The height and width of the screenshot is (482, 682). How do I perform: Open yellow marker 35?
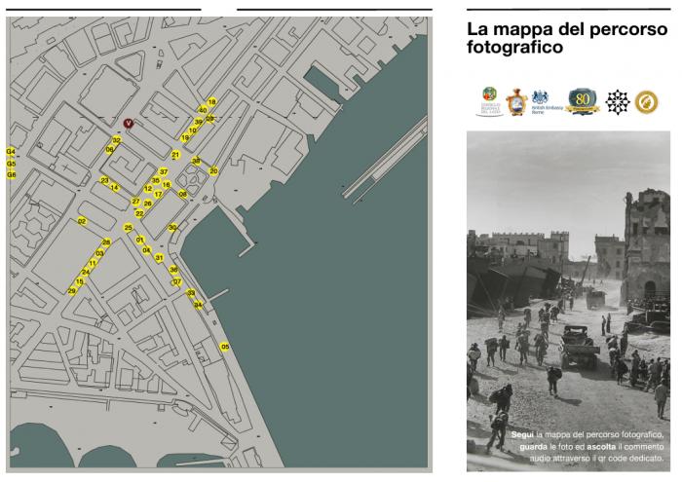pos(155,180)
